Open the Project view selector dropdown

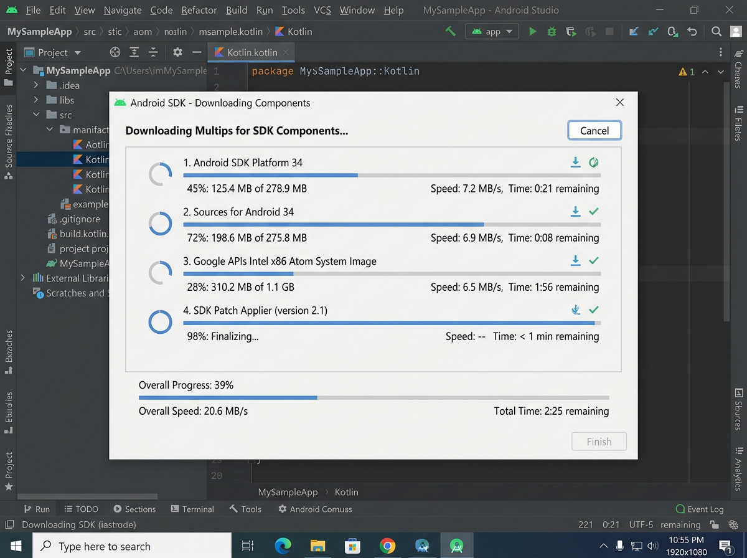tap(54, 52)
